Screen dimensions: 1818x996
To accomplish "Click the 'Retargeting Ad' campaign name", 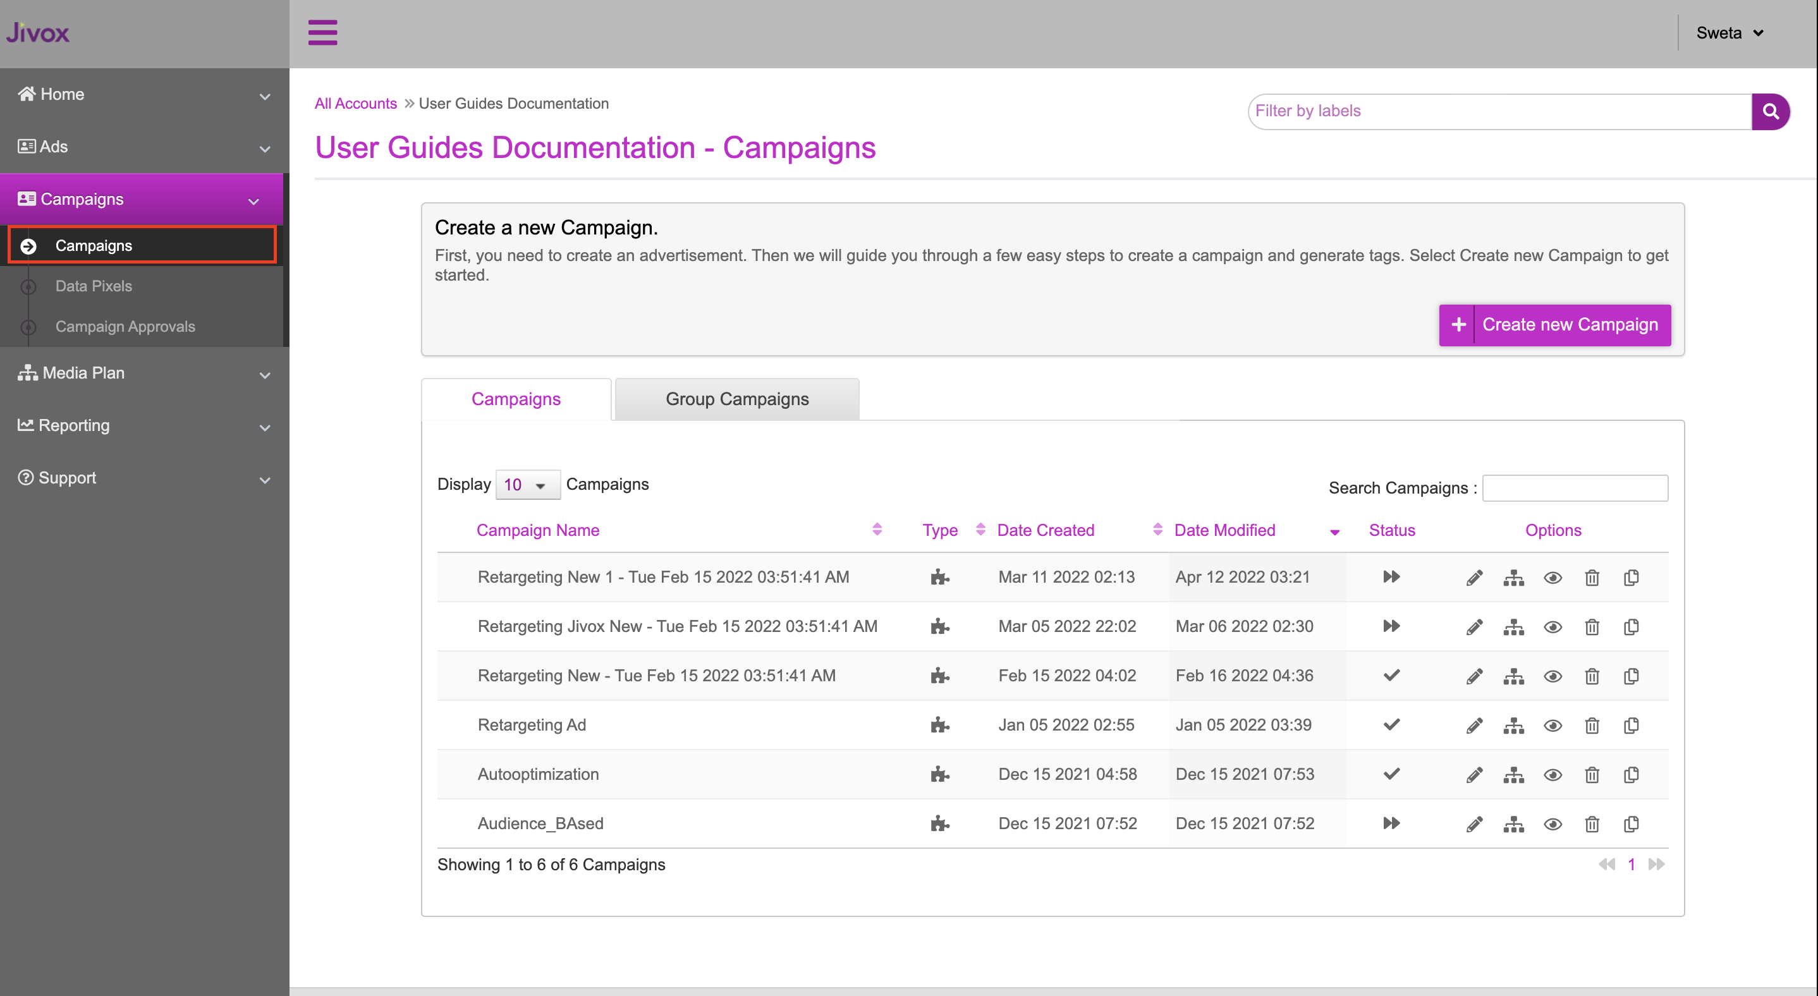I will (x=532, y=725).
